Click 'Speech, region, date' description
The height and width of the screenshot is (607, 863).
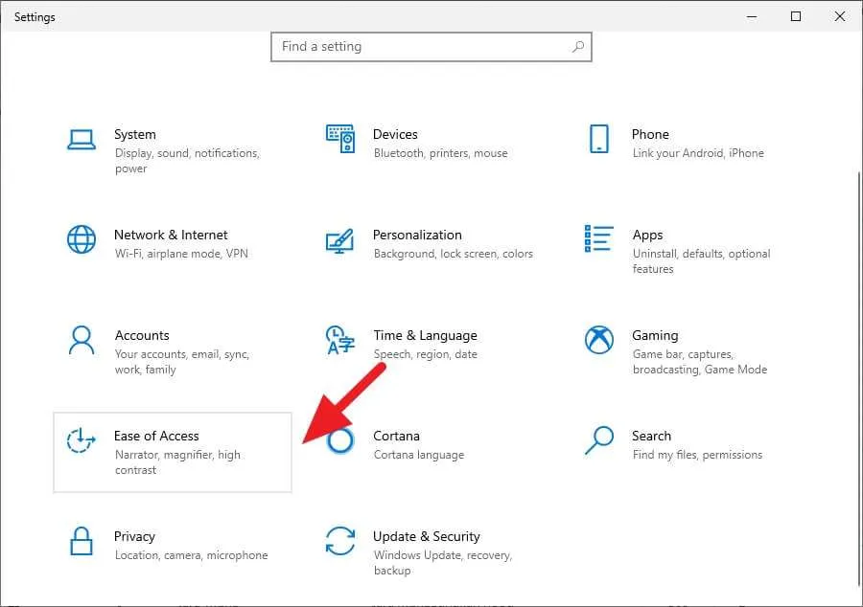pos(425,353)
